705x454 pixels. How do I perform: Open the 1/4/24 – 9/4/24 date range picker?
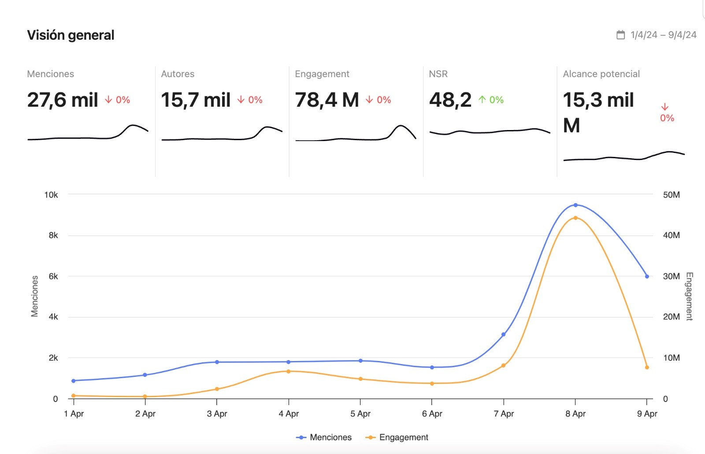[x=663, y=35]
